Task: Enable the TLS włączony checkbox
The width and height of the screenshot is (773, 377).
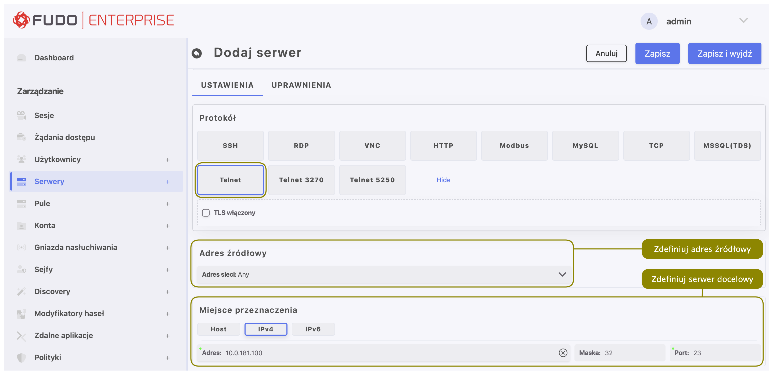Action: [206, 213]
